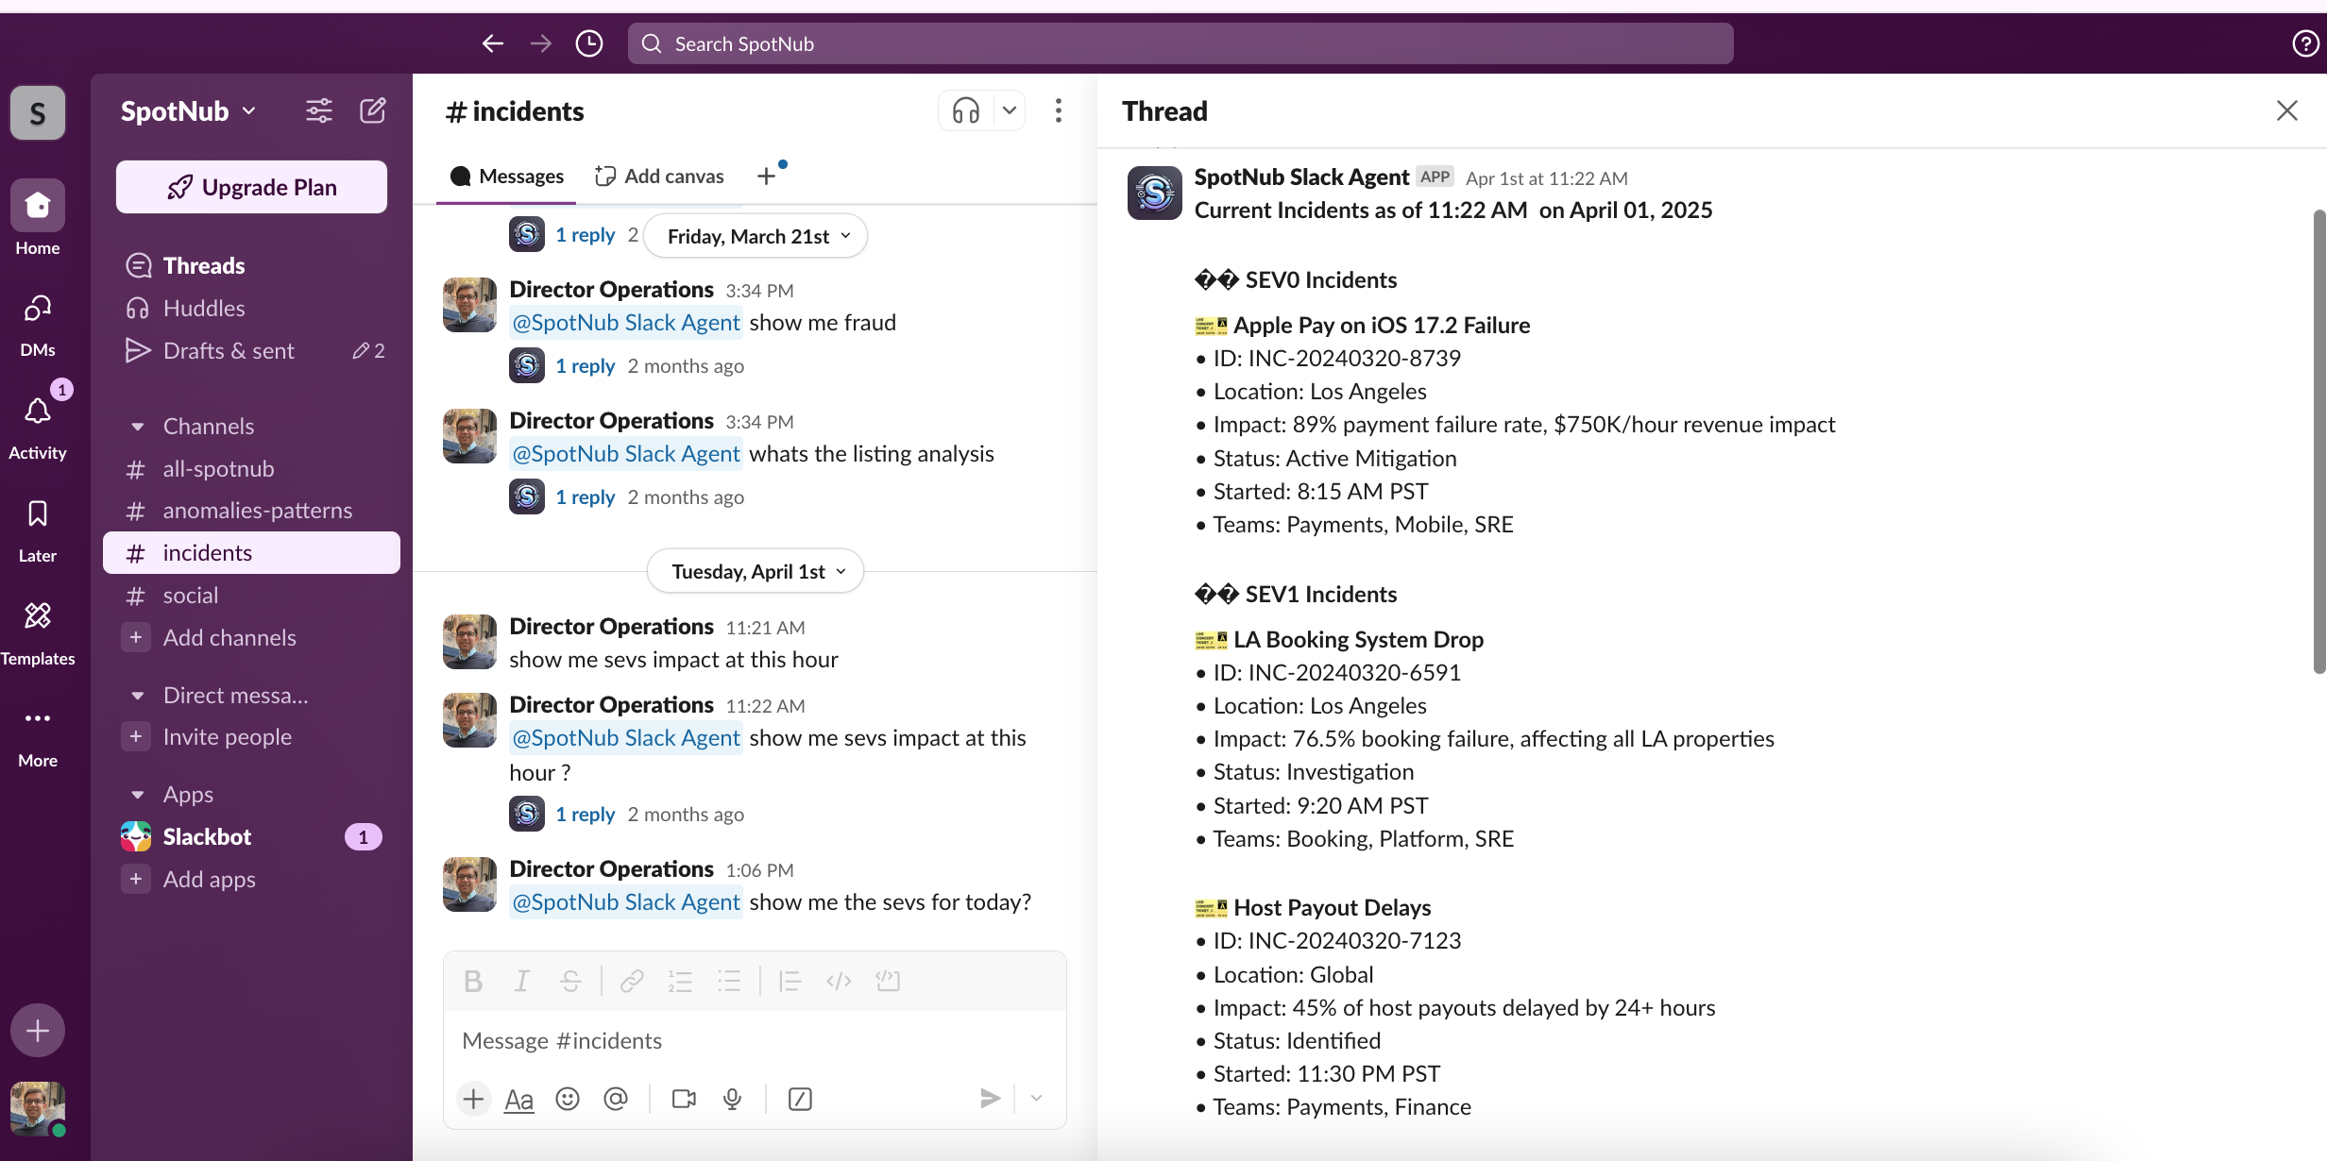Click the Search SpotNub field
Screen dimensions: 2327x1161
point(1180,43)
